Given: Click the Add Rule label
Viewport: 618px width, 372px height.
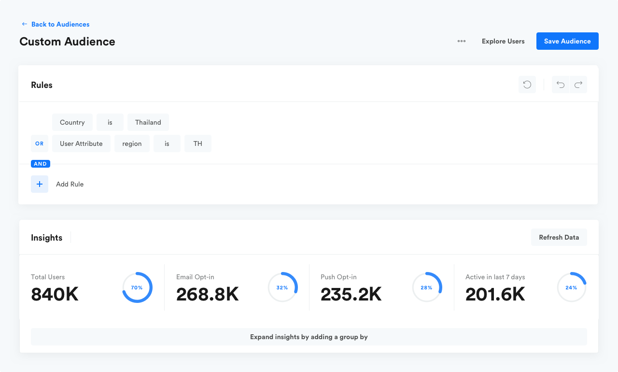Looking at the screenshot, I should click(x=70, y=184).
